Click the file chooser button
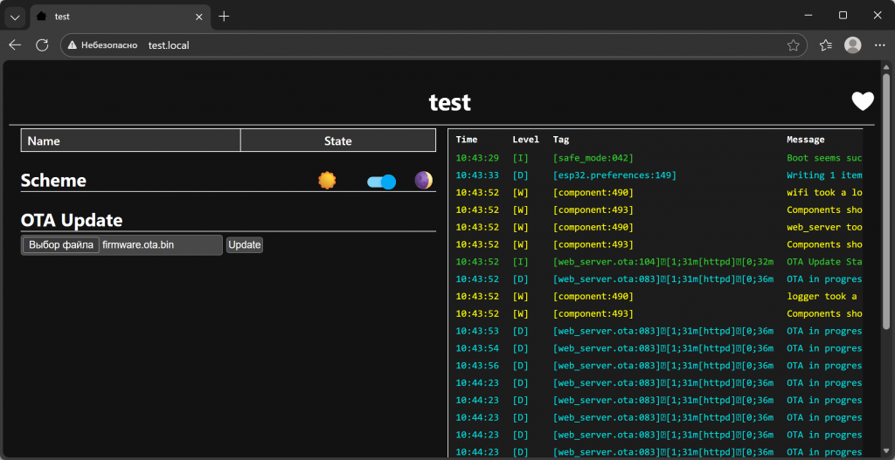The height and width of the screenshot is (460, 895). coord(61,245)
